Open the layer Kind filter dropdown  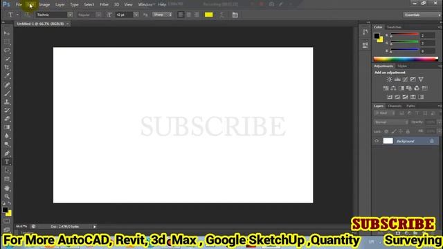tap(385, 113)
